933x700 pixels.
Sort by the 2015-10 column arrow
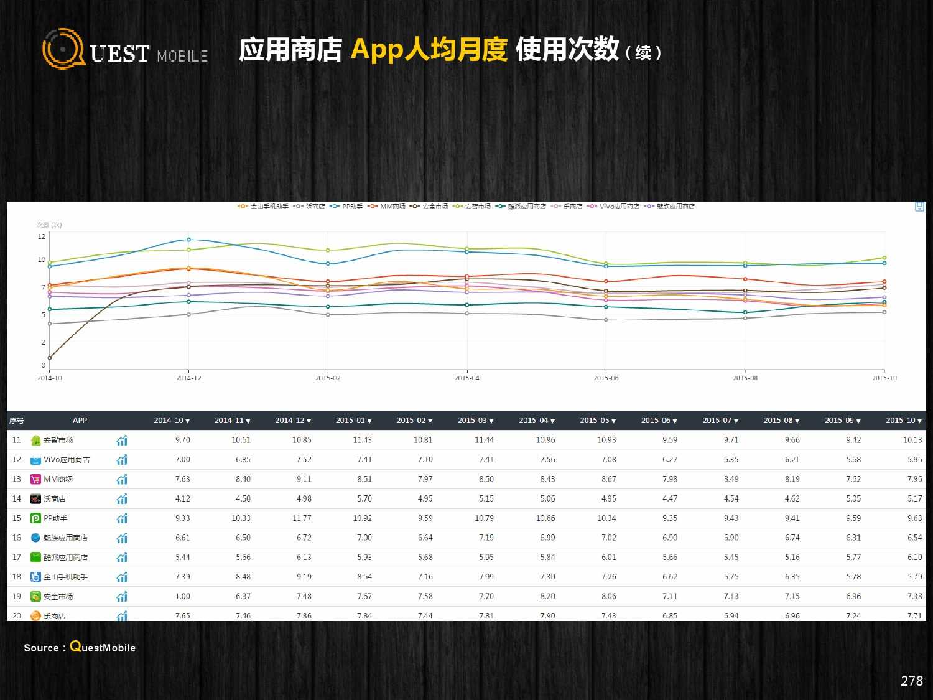pyautogui.click(x=919, y=421)
